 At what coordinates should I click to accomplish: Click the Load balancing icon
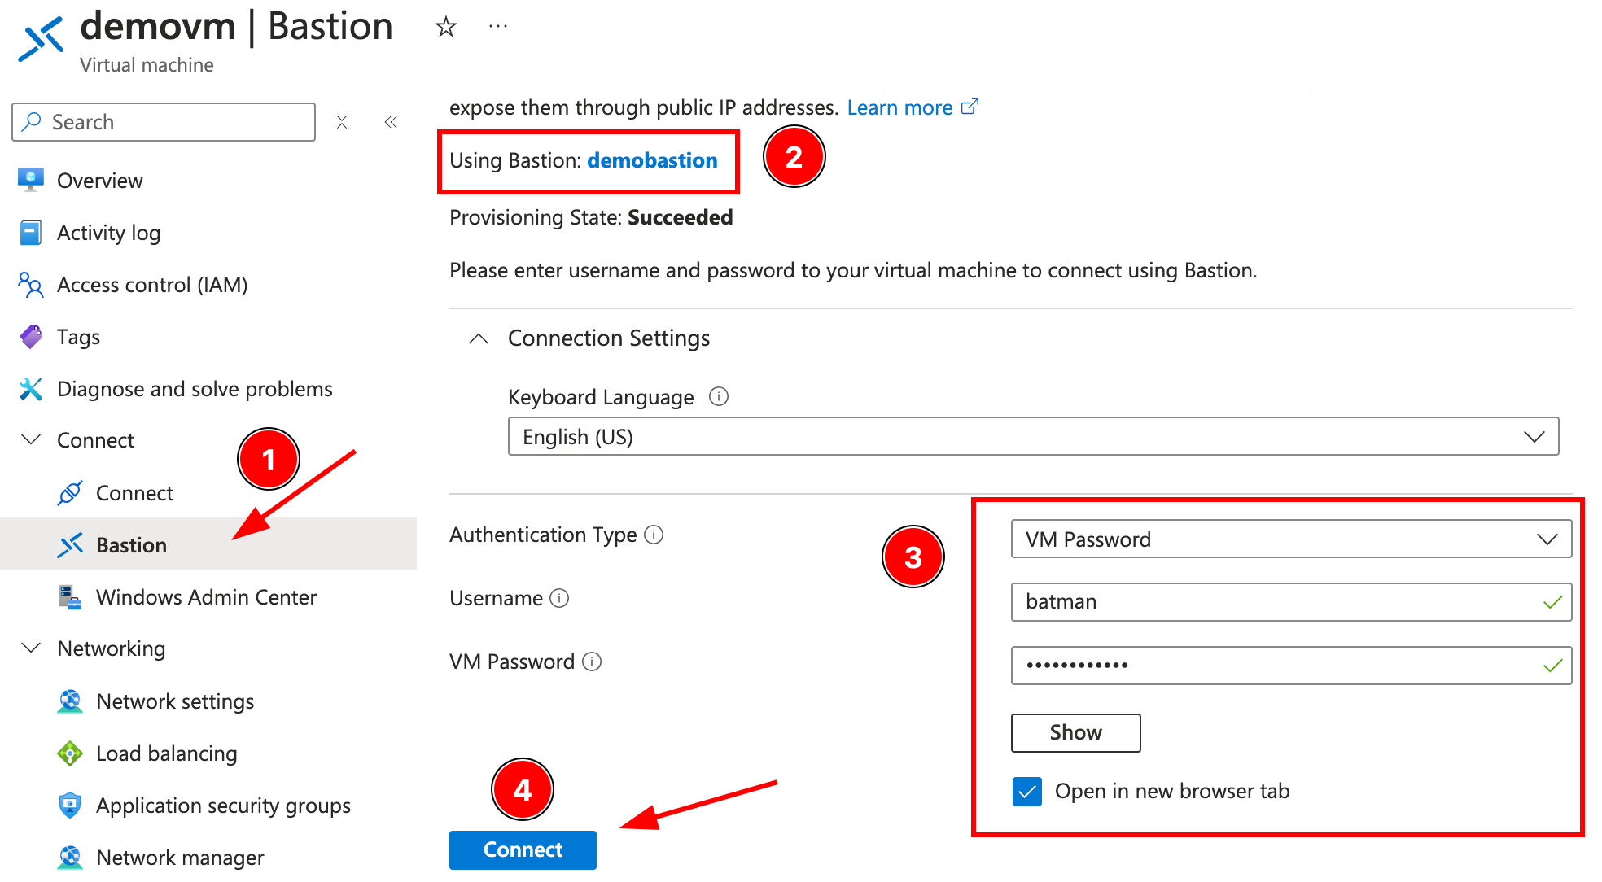click(71, 753)
